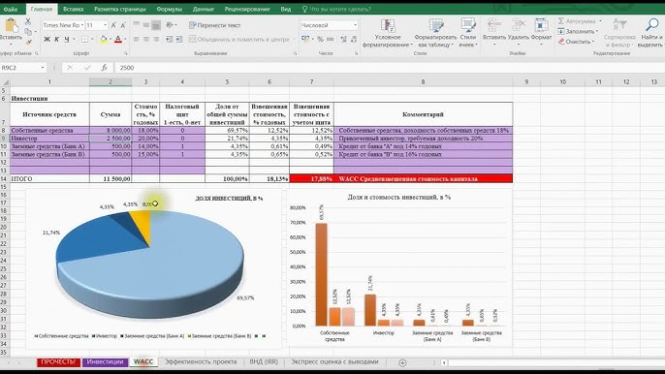Click the cell borders icon
The width and height of the screenshot is (665, 374).
pyautogui.click(x=85, y=40)
